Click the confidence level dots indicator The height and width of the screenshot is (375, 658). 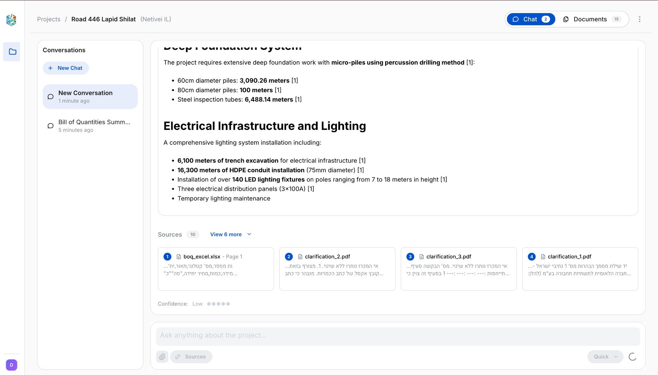[218, 304]
